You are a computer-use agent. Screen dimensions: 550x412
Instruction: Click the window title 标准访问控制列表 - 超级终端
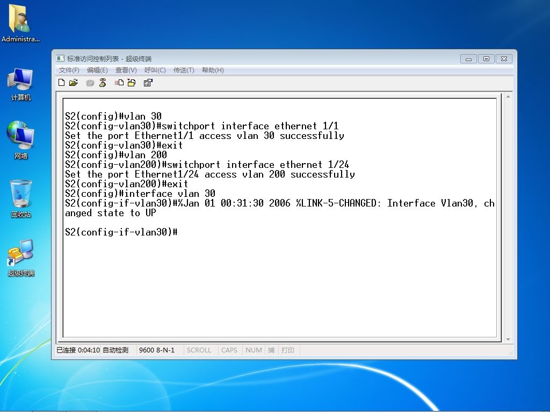(x=109, y=58)
